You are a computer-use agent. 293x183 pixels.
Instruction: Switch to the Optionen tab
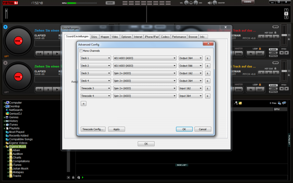[x=126, y=37]
